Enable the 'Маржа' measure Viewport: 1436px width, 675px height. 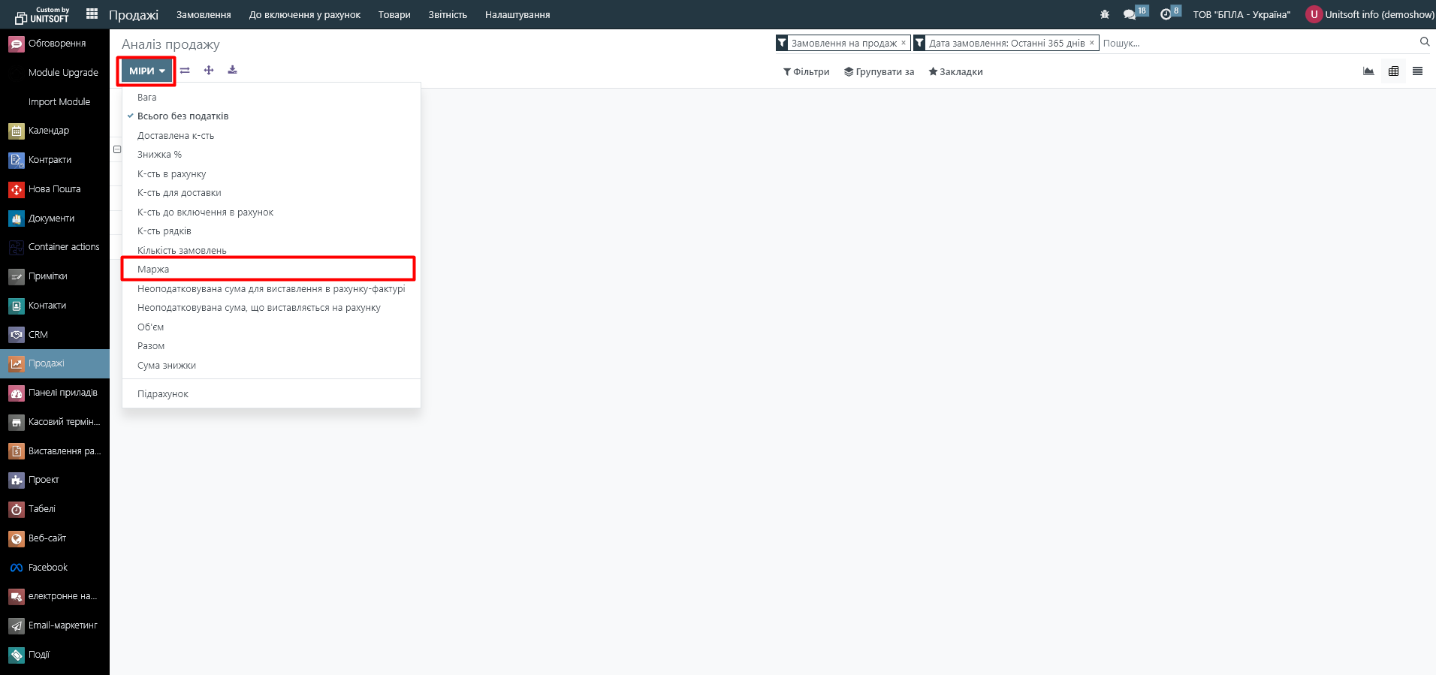coord(153,270)
